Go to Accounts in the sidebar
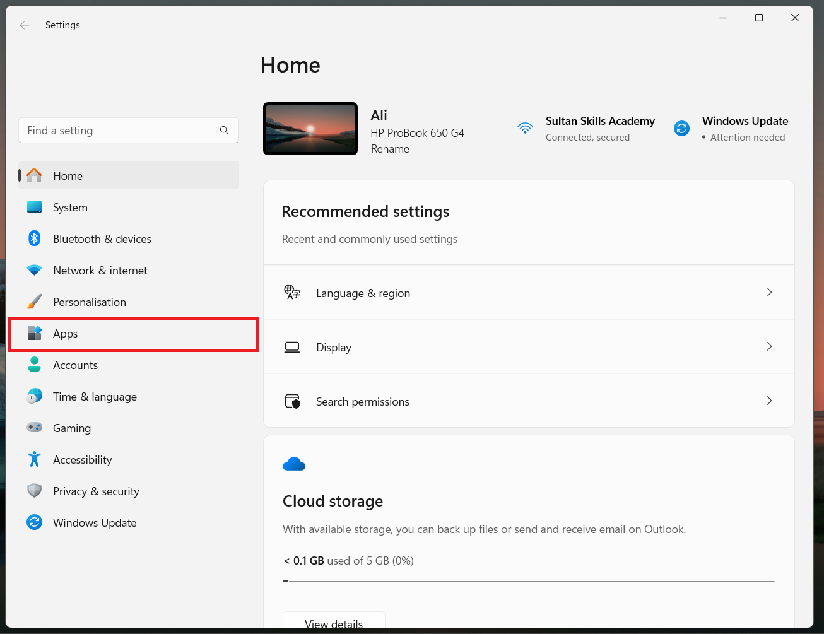Screen dimensions: 824x634 pyautogui.click(x=75, y=365)
